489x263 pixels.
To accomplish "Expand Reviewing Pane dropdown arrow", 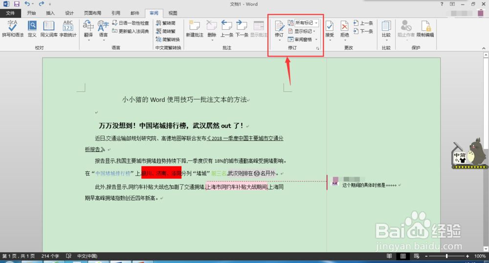I will click(x=316, y=40).
